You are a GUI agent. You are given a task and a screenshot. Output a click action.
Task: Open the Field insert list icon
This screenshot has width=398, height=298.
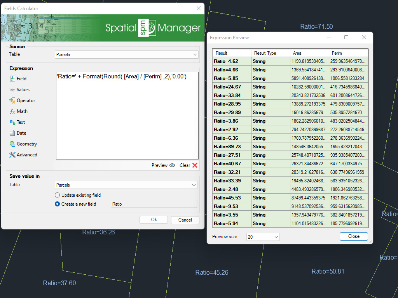(12, 79)
